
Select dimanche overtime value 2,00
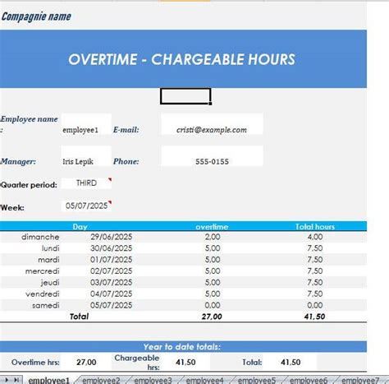click(x=213, y=237)
